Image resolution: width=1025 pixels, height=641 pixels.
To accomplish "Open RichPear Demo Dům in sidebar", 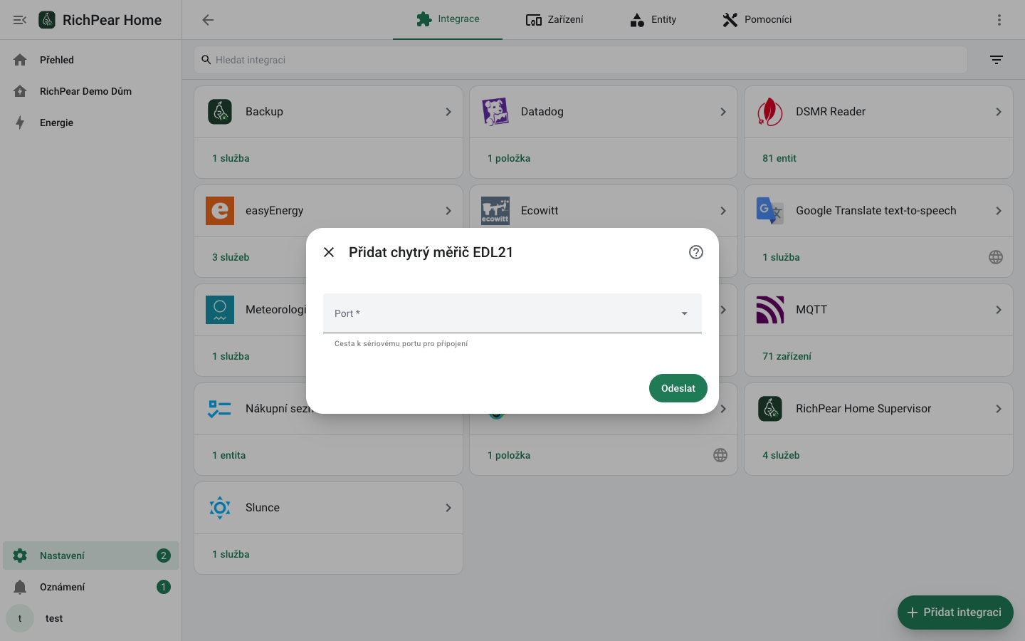I will 91,91.
